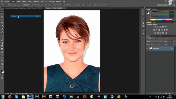Add a Vibrance adjustment (triangle icon)
This screenshot has width=176, height=99.
click(166, 27)
